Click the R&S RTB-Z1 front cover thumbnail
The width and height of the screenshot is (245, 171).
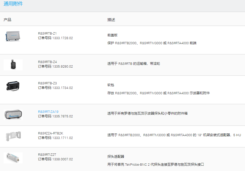coord(13,36)
